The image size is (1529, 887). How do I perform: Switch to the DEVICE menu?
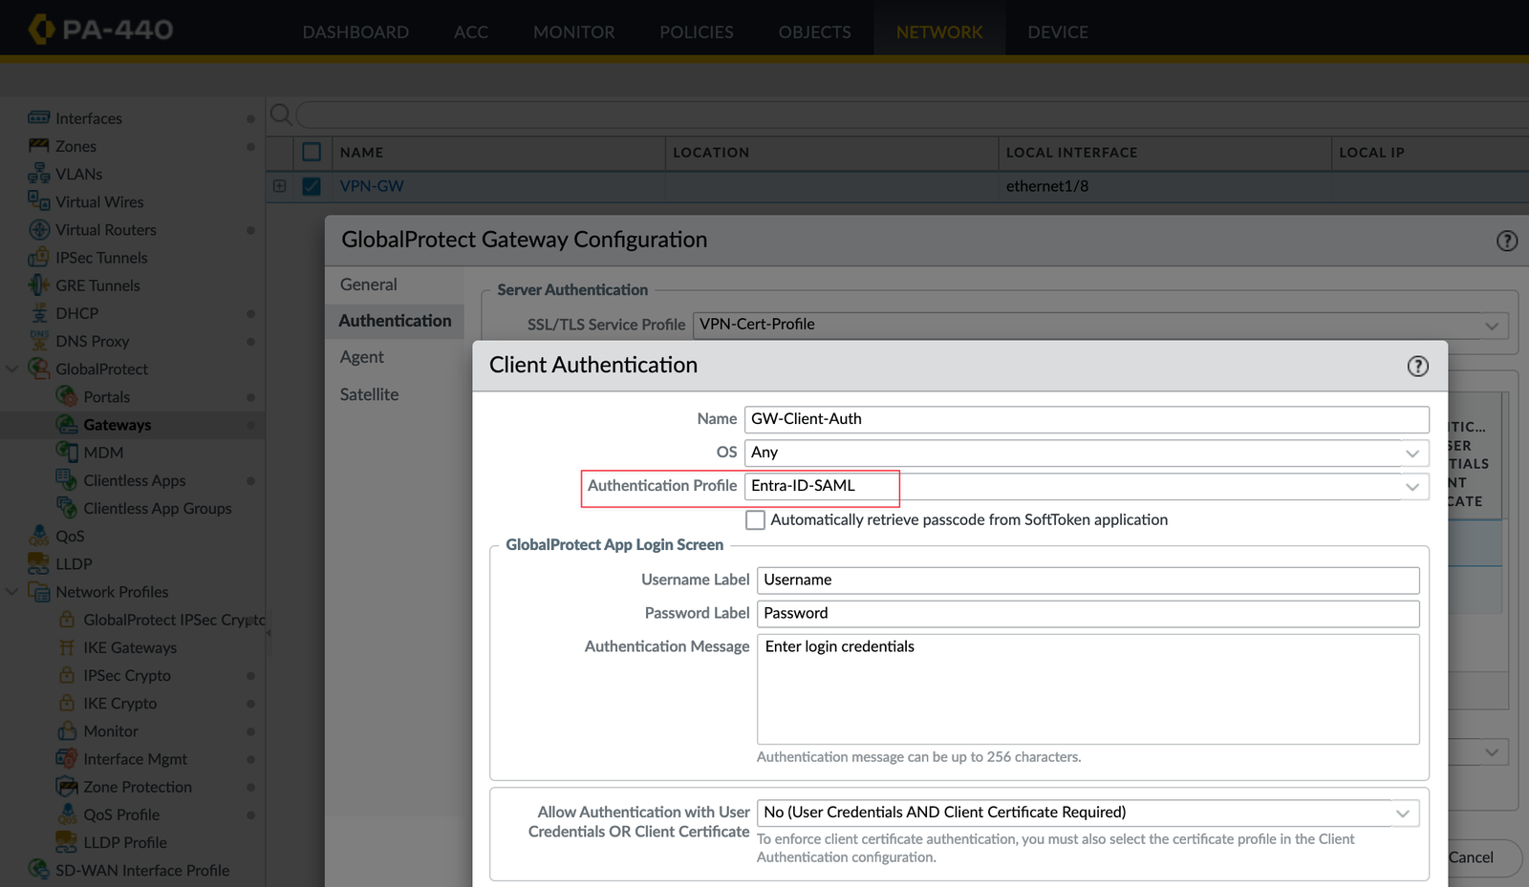[1058, 31]
